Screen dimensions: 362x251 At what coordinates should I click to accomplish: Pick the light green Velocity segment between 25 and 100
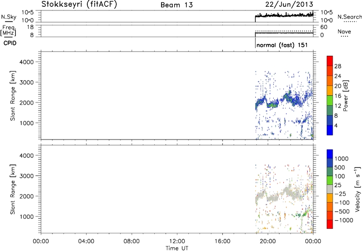(x=330, y=180)
